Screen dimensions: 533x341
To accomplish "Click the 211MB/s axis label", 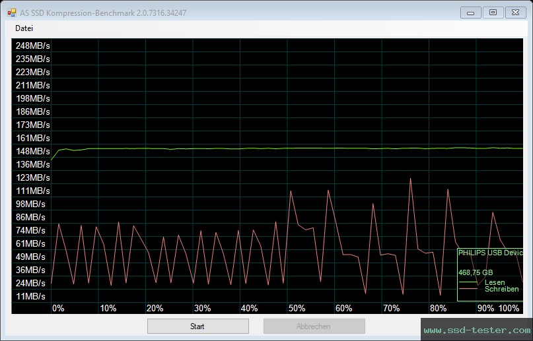I will pyautogui.click(x=32, y=85).
